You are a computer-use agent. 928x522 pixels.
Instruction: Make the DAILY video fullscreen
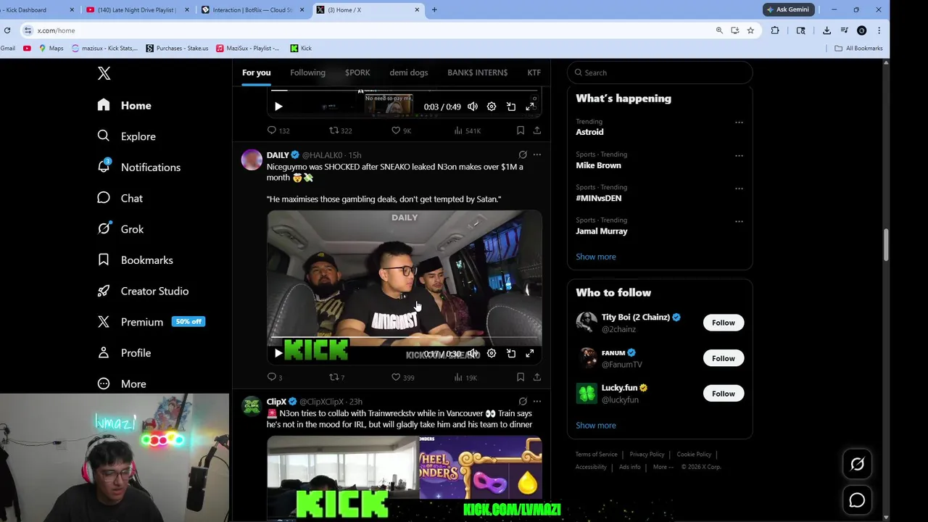coord(530,353)
